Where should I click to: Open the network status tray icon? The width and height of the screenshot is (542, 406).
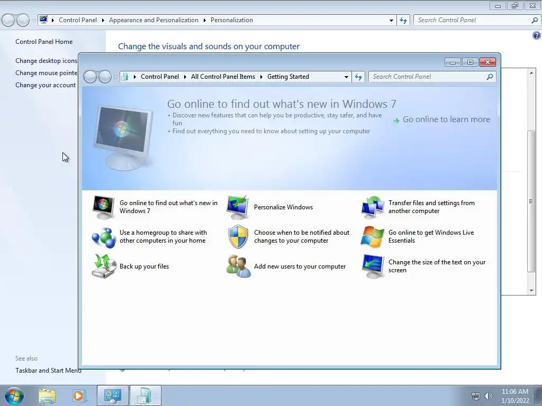(x=476, y=396)
